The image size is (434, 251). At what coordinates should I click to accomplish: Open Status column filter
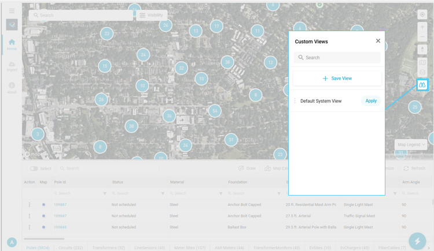point(163,193)
